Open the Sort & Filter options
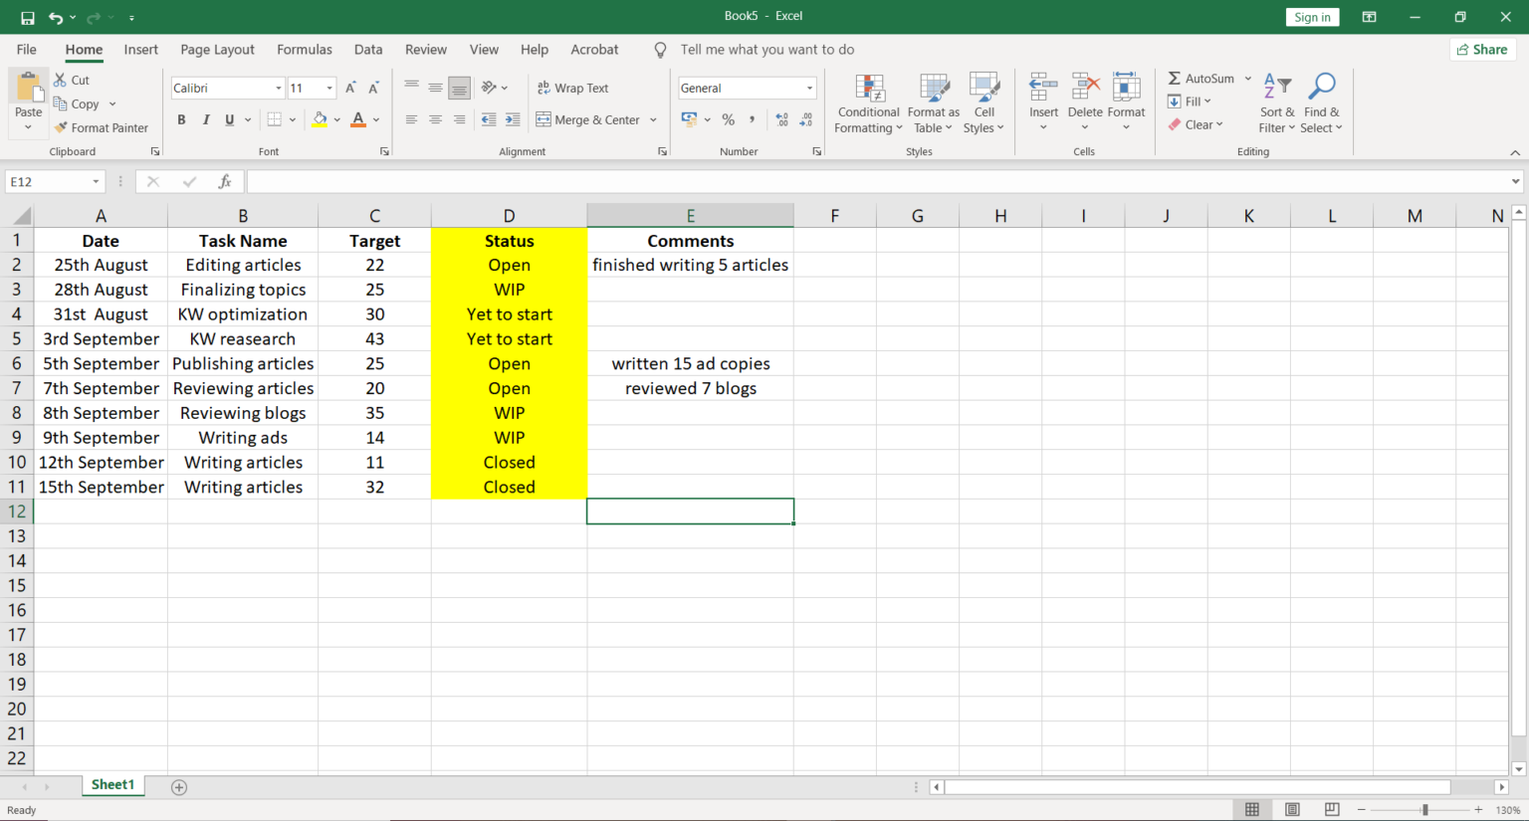 (x=1276, y=103)
